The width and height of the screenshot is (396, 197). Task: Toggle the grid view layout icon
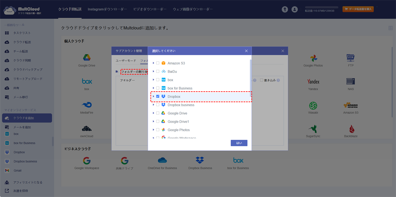click(390, 28)
